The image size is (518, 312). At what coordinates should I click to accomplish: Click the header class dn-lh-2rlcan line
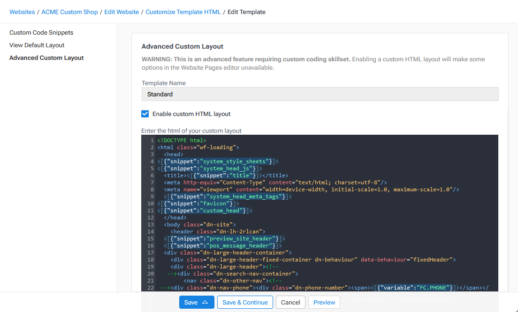pos(218,232)
